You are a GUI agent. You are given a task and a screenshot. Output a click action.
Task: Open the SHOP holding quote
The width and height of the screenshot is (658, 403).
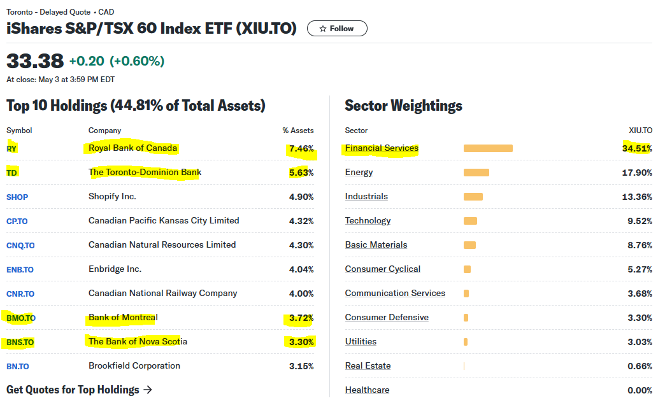click(x=17, y=197)
